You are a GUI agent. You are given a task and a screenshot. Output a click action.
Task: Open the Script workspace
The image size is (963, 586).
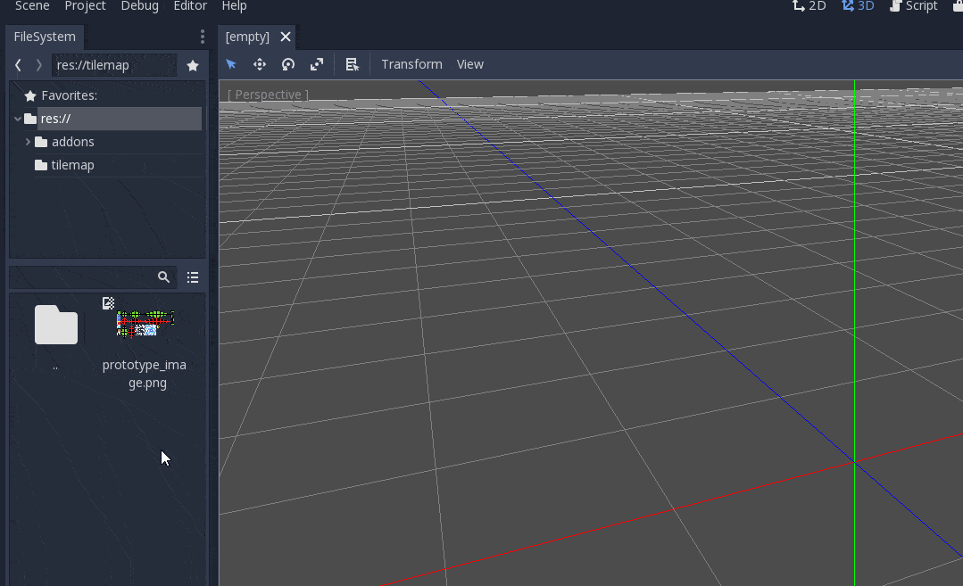913,6
